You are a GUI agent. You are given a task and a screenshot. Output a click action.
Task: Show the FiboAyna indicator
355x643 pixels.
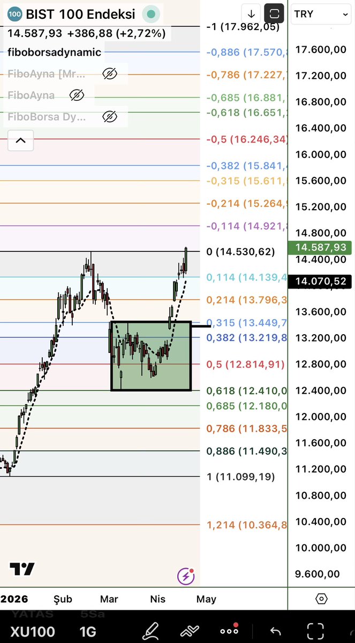pyautogui.click(x=77, y=95)
